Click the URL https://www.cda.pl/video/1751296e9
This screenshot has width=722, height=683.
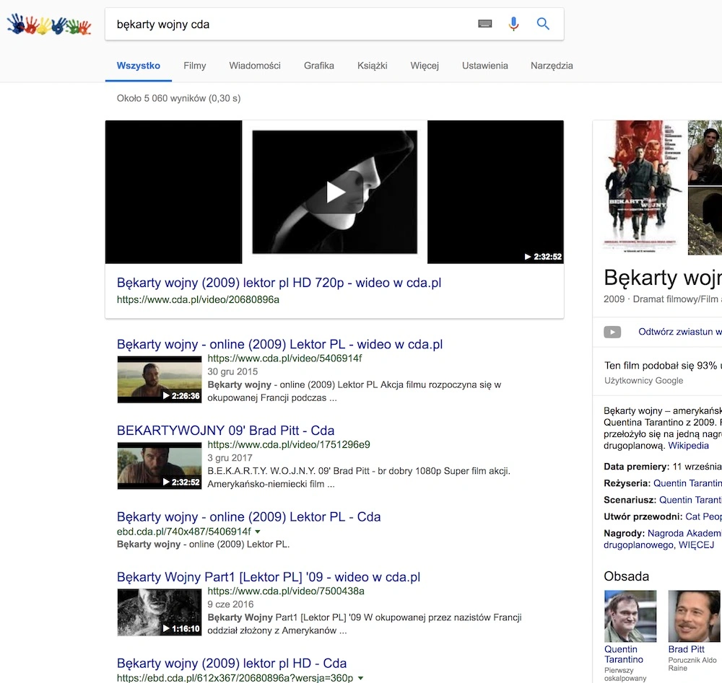[x=289, y=444]
